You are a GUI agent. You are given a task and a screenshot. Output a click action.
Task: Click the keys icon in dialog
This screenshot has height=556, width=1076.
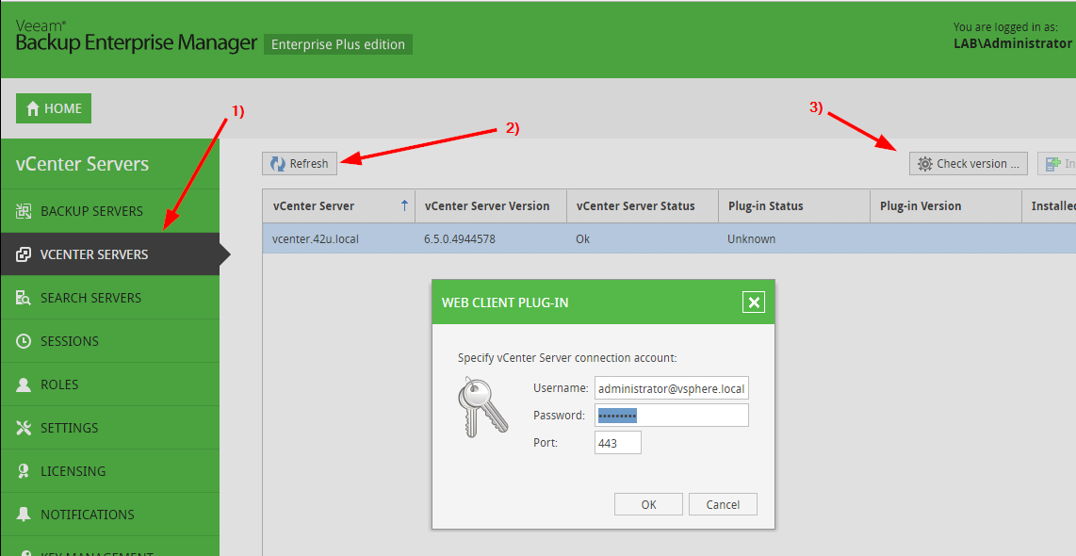pyautogui.click(x=482, y=406)
